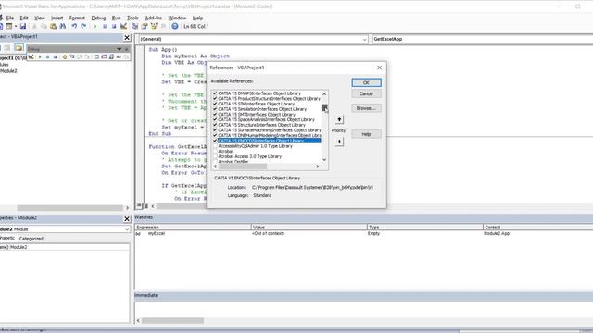593x333 pixels.
Task: Select Module2 in the project tree
Action: [9, 71]
